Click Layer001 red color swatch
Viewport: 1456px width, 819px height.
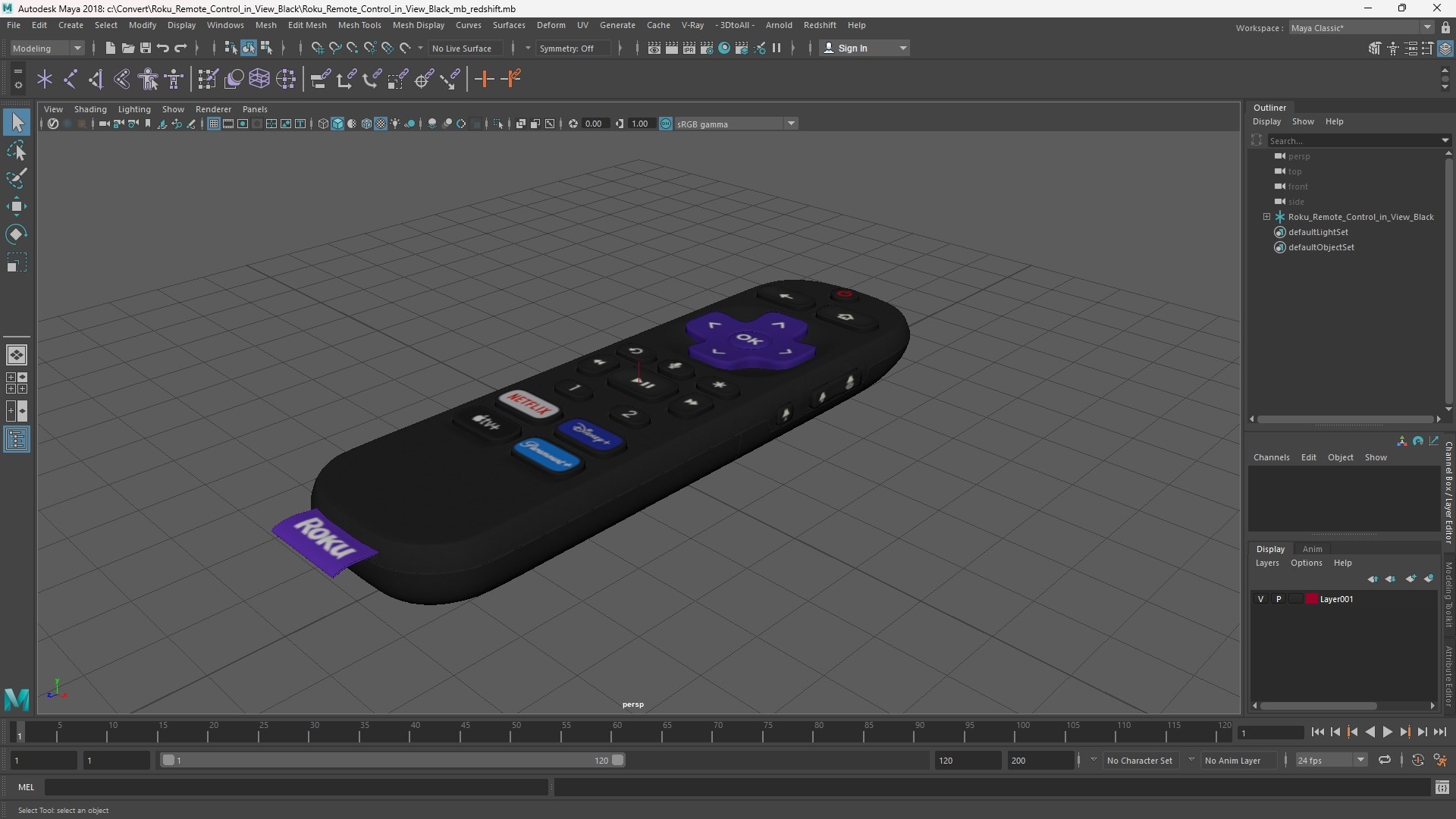(1311, 599)
